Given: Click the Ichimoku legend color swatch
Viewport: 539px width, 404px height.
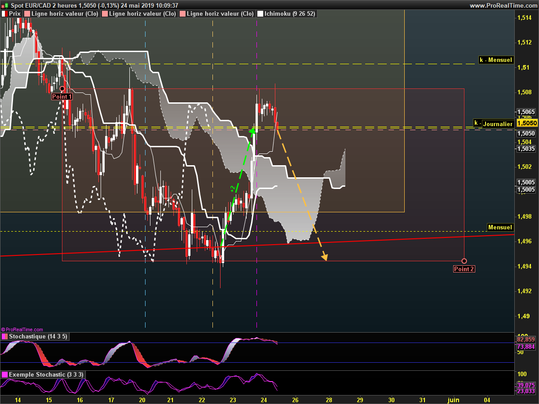Looking at the screenshot, I should [x=260, y=14].
